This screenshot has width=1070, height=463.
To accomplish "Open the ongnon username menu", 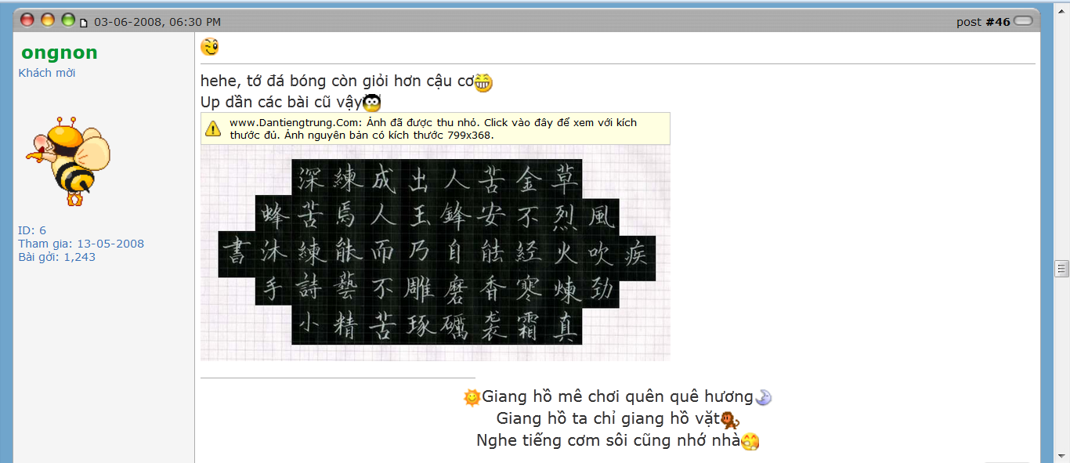I will tap(60, 53).
